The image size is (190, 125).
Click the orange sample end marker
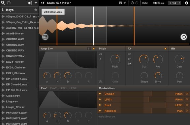click(x=134, y=26)
